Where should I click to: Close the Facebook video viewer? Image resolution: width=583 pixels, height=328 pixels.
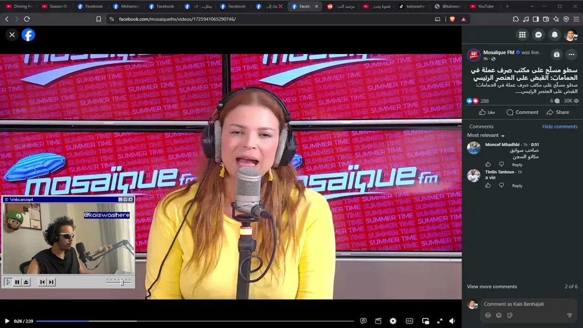(12, 35)
